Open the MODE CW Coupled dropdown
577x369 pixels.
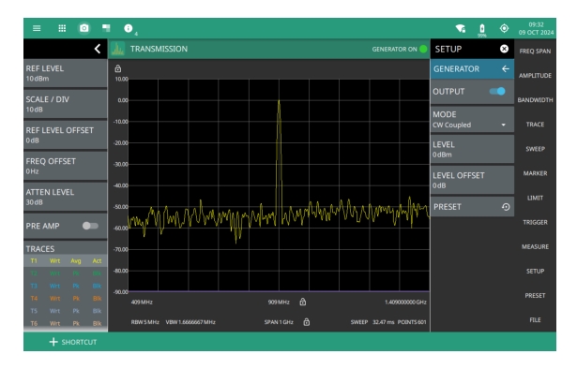[x=472, y=119]
